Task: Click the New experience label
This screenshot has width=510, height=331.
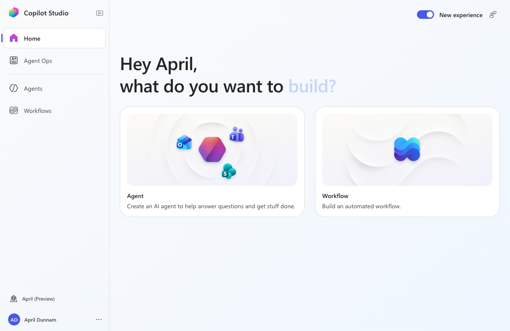Action: 461,15
